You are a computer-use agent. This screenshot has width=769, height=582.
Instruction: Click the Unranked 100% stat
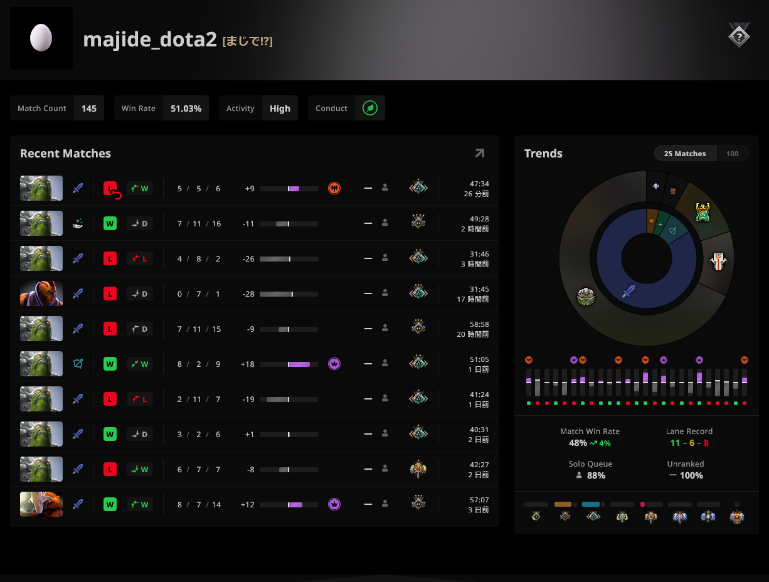click(686, 470)
